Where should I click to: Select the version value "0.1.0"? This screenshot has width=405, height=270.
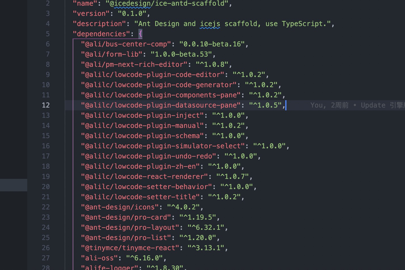132,14
